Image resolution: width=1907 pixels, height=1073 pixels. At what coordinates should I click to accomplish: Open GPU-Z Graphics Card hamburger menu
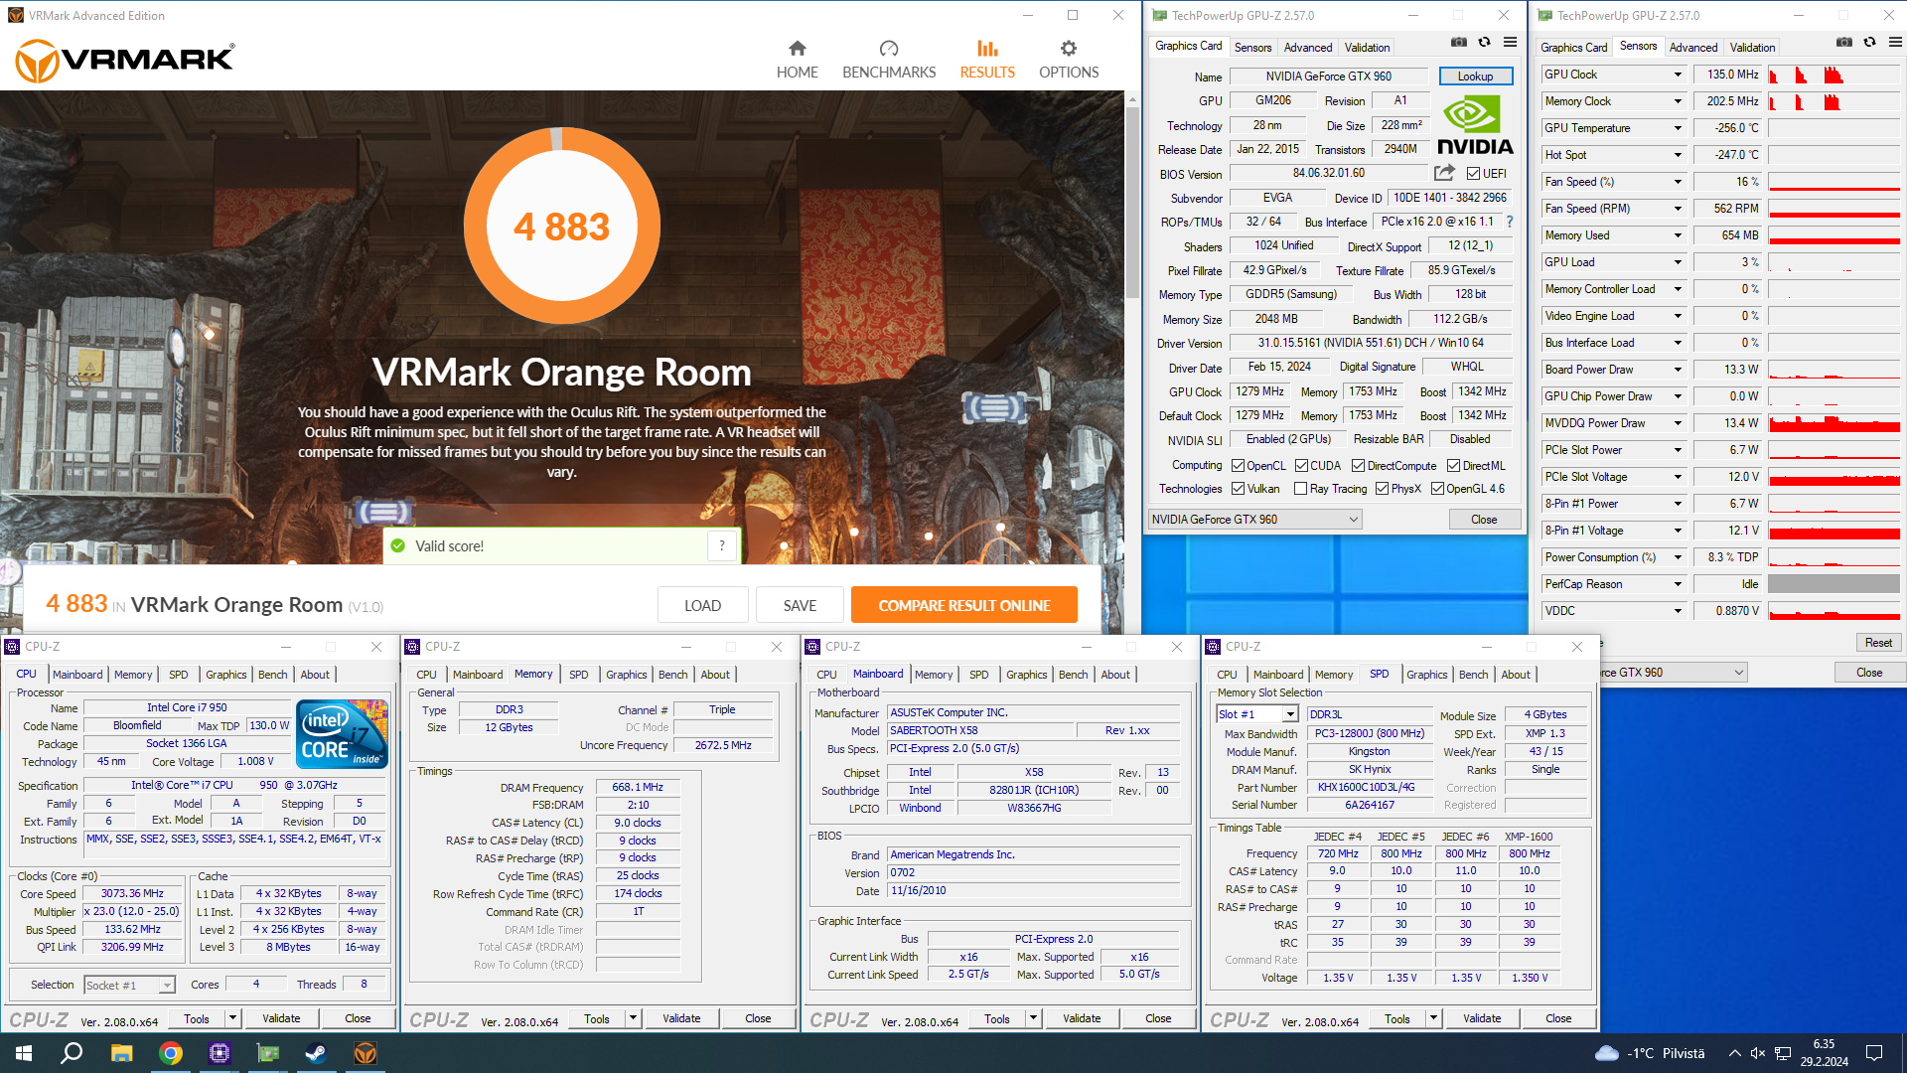1510,43
